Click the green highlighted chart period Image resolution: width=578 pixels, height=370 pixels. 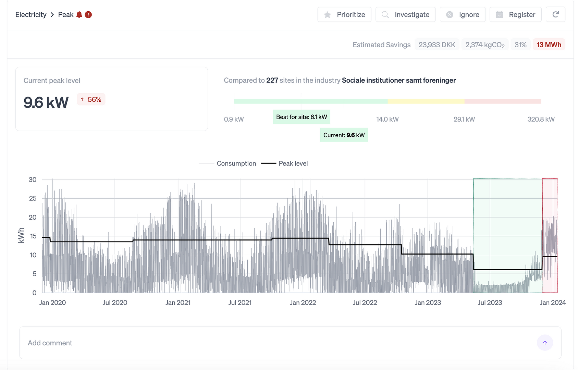[507, 223]
